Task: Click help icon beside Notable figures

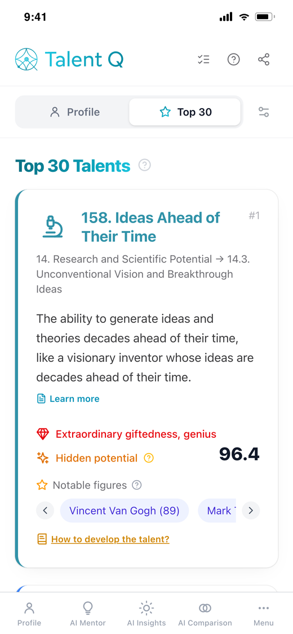Action: point(137,485)
